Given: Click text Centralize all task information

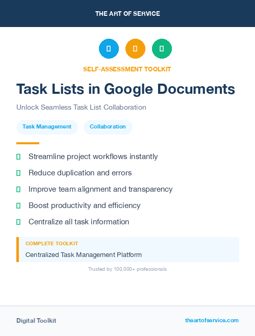Looking at the screenshot, I should [x=79, y=222].
